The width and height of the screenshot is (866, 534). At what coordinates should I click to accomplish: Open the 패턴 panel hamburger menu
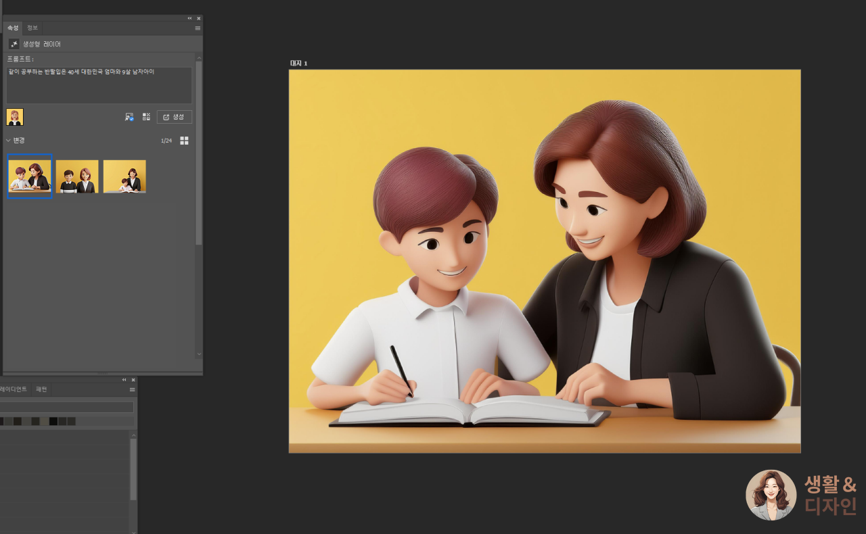click(133, 389)
